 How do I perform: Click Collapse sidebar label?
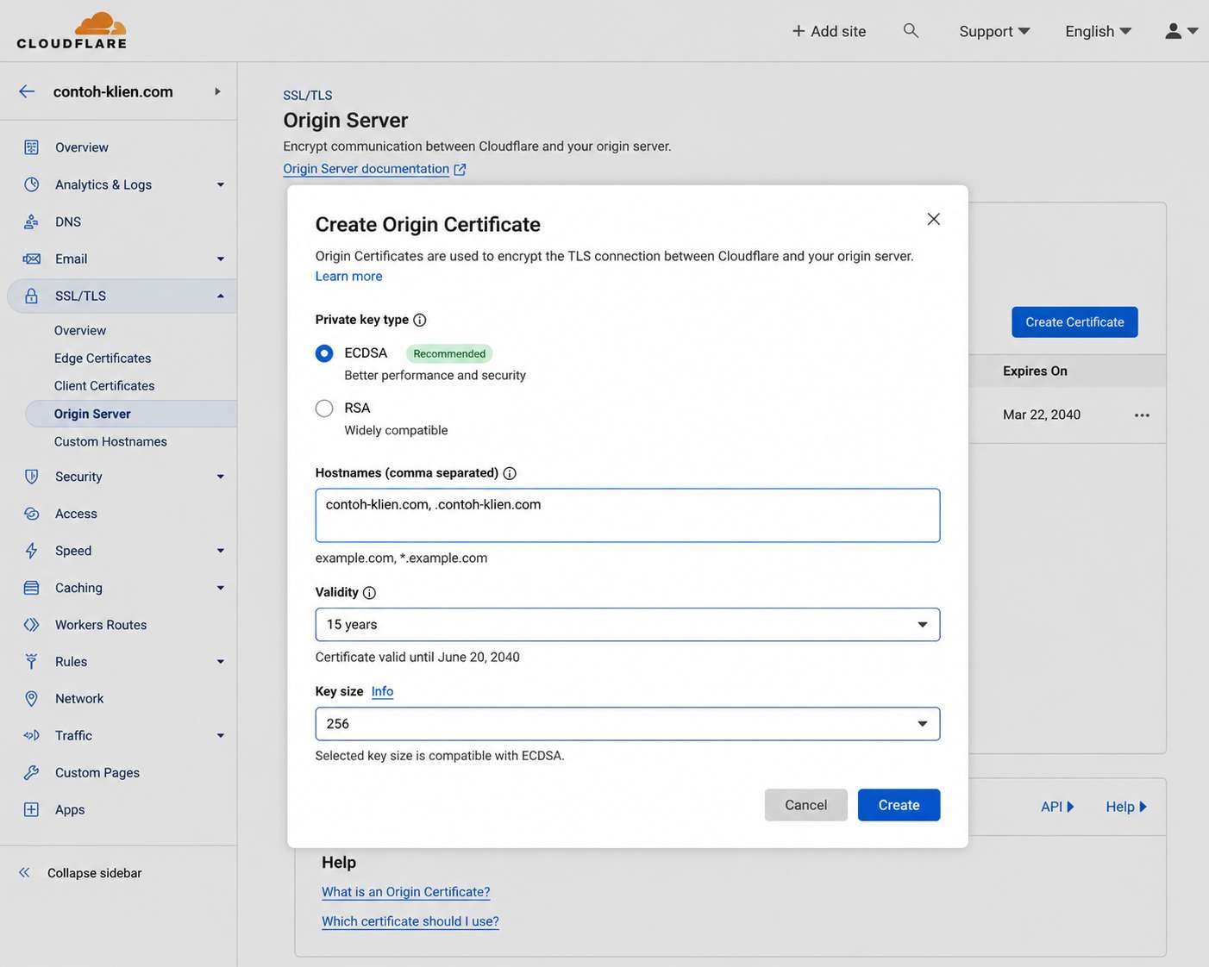click(95, 873)
